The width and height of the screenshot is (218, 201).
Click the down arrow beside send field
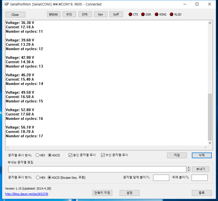pyautogui.click(x=189, y=171)
